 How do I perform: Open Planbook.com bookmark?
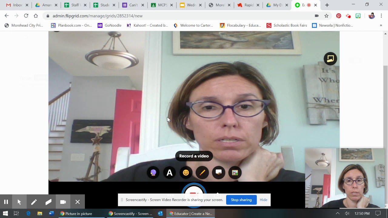72,25
